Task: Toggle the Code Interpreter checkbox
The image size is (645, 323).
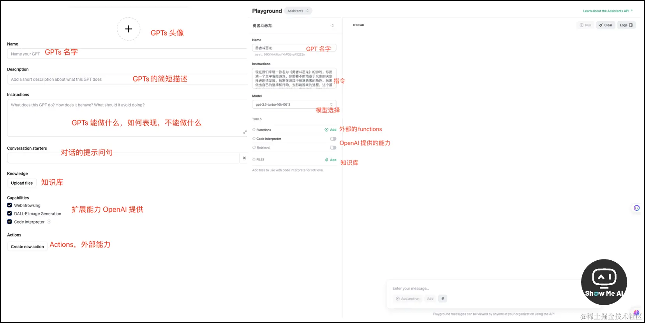Action: pos(9,222)
